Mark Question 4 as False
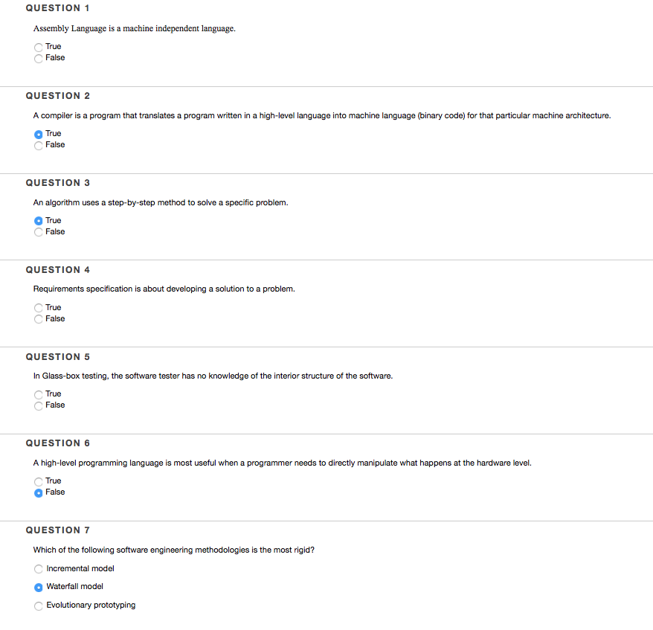The image size is (653, 630). [x=39, y=319]
